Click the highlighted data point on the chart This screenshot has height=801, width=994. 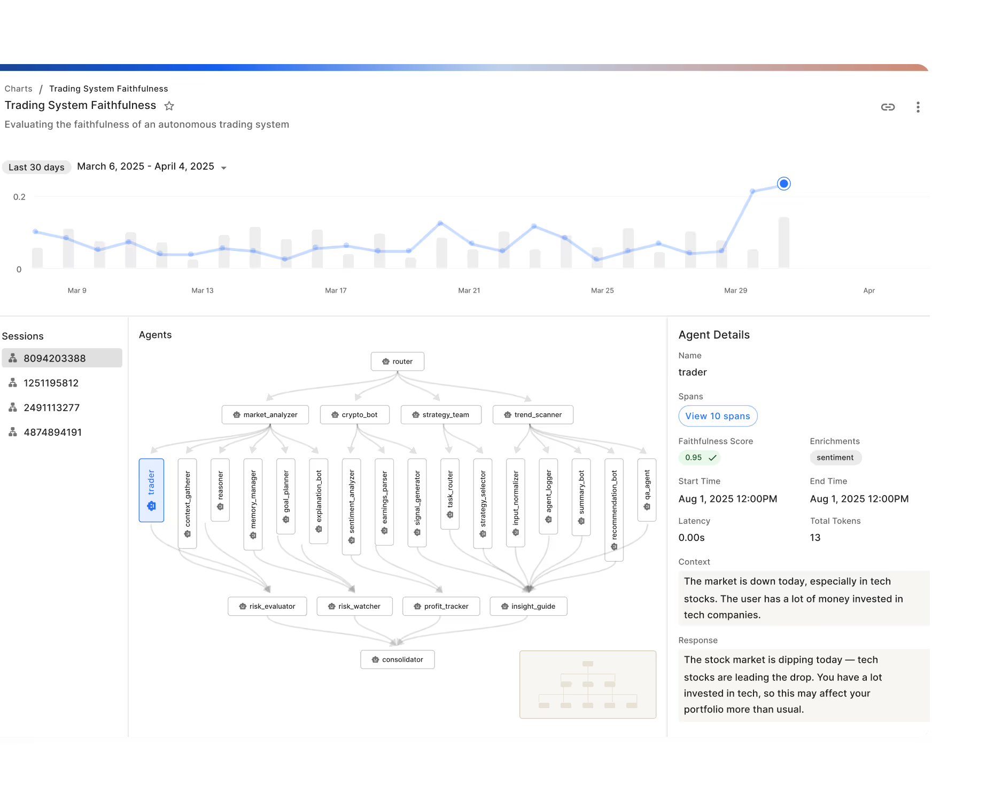[783, 183]
